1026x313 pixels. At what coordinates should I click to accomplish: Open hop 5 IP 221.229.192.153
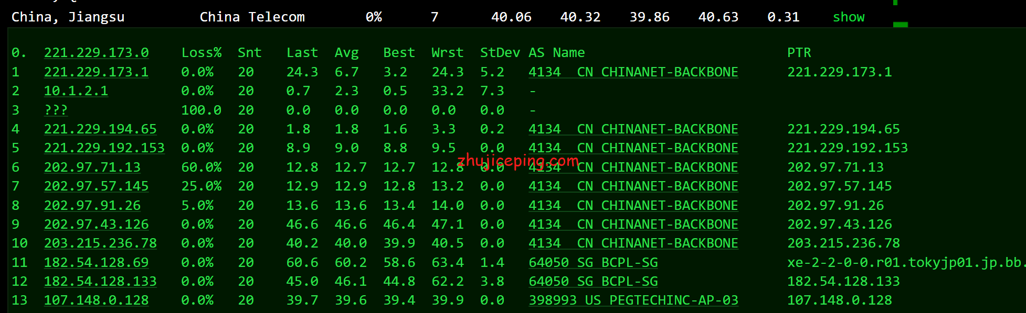[104, 148]
